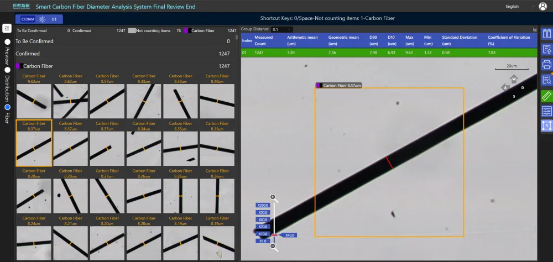The image size is (553, 262).
Task: Select the green ruler measurement tool
Action: [547, 96]
